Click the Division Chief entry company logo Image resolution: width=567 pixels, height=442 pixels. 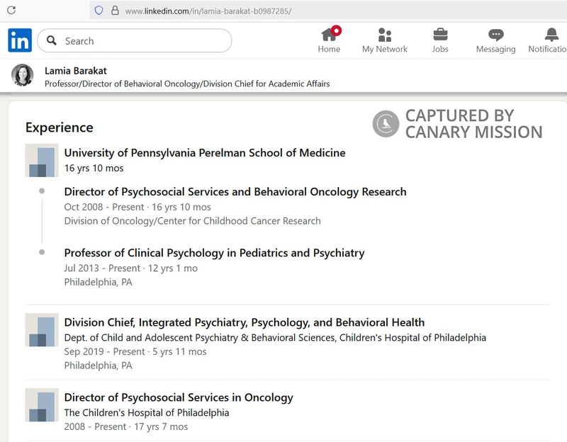pos(42,329)
